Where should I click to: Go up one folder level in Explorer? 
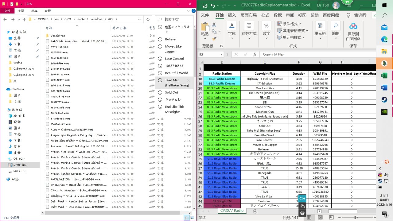click(x=24, y=19)
